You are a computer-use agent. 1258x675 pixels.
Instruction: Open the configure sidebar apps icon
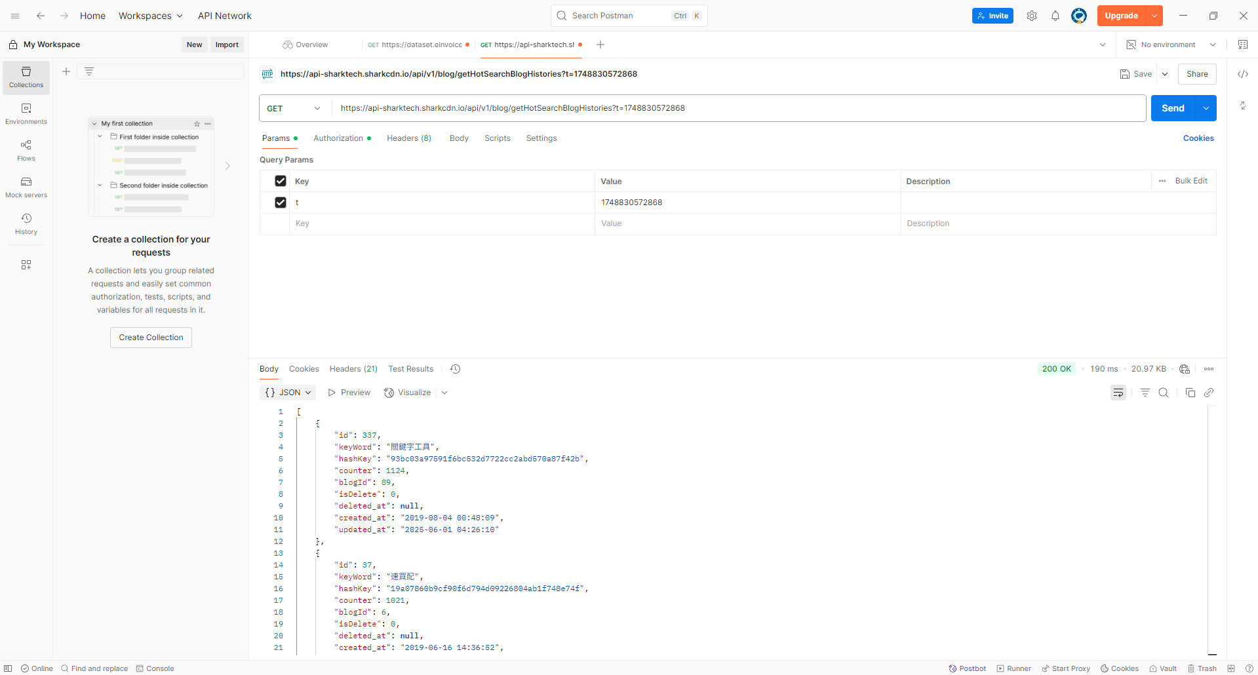[x=26, y=265]
